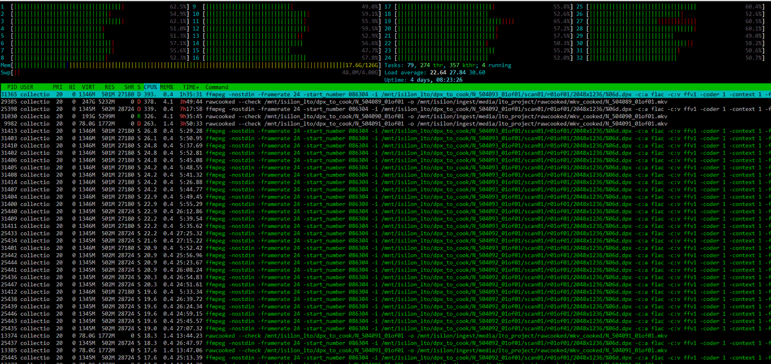
Task: Select ffmpeg process row PID 31407
Action: click(385, 189)
